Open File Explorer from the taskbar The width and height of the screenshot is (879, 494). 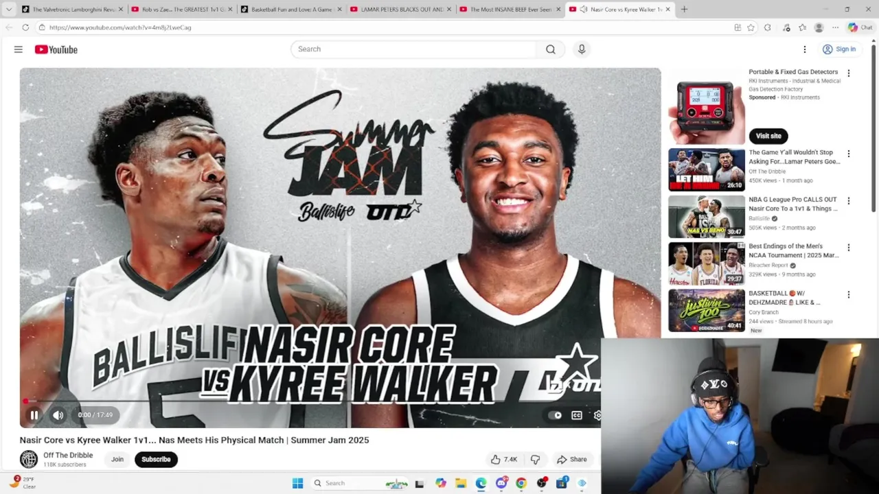(461, 483)
